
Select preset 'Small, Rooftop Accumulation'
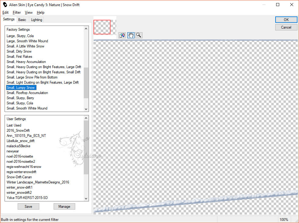27,92
